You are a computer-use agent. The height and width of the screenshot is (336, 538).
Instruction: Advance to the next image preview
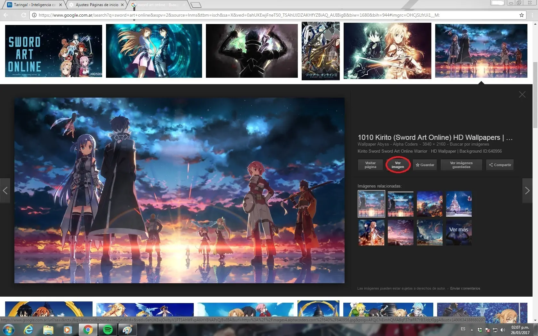pyautogui.click(x=527, y=191)
